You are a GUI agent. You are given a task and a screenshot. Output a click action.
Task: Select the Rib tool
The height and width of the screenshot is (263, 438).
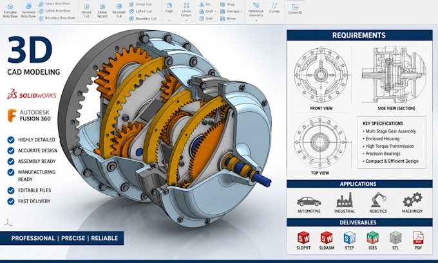tap(205, 5)
